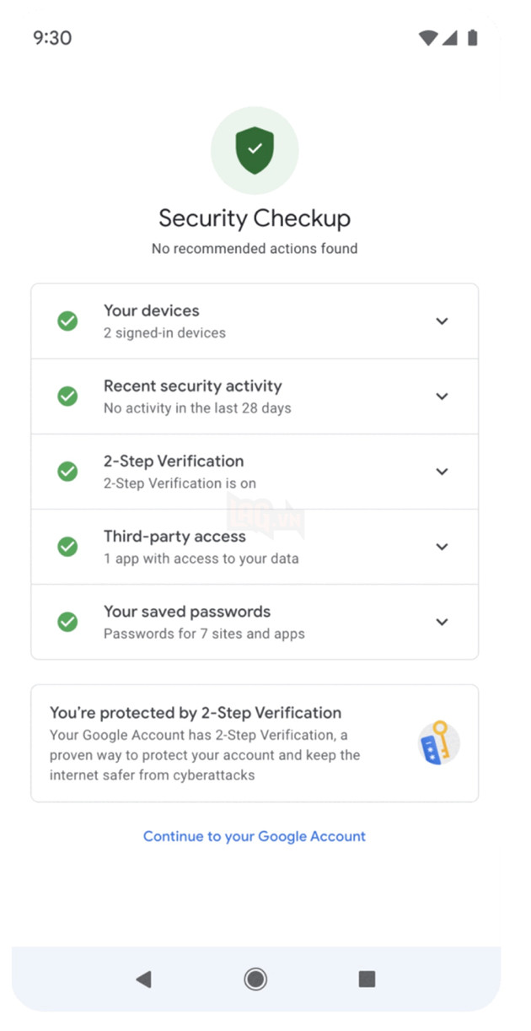Open recent apps using the square button

click(x=367, y=979)
